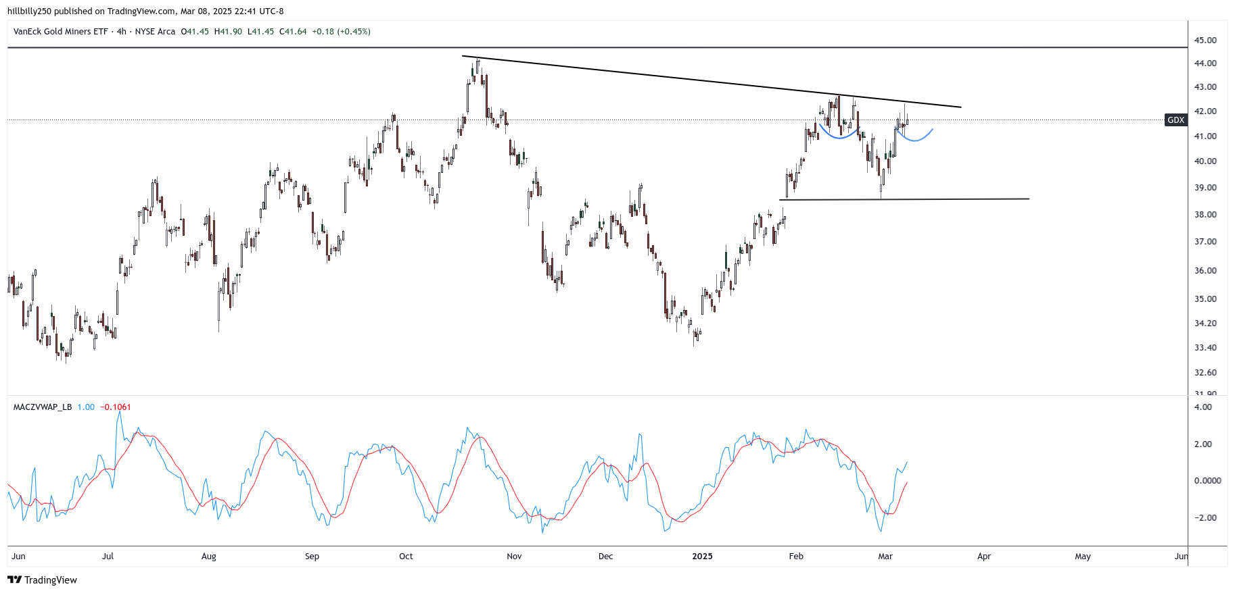The height and width of the screenshot is (593, 1235).
Task: Click the 45.00 price axis label
Action: pos(1205,41)
